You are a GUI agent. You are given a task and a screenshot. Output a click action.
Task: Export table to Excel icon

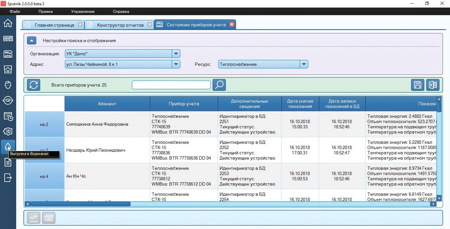[x=433, y=85]
